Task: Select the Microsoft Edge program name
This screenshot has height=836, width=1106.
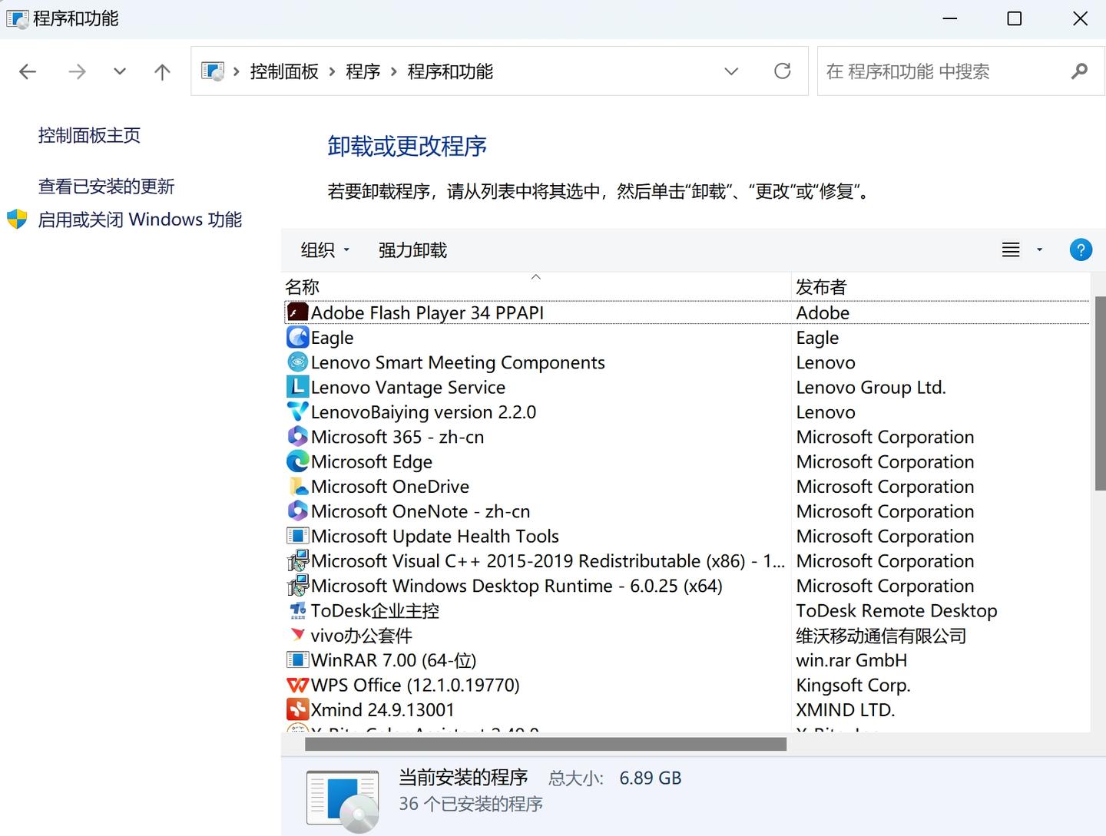Action: pos(372,461)
